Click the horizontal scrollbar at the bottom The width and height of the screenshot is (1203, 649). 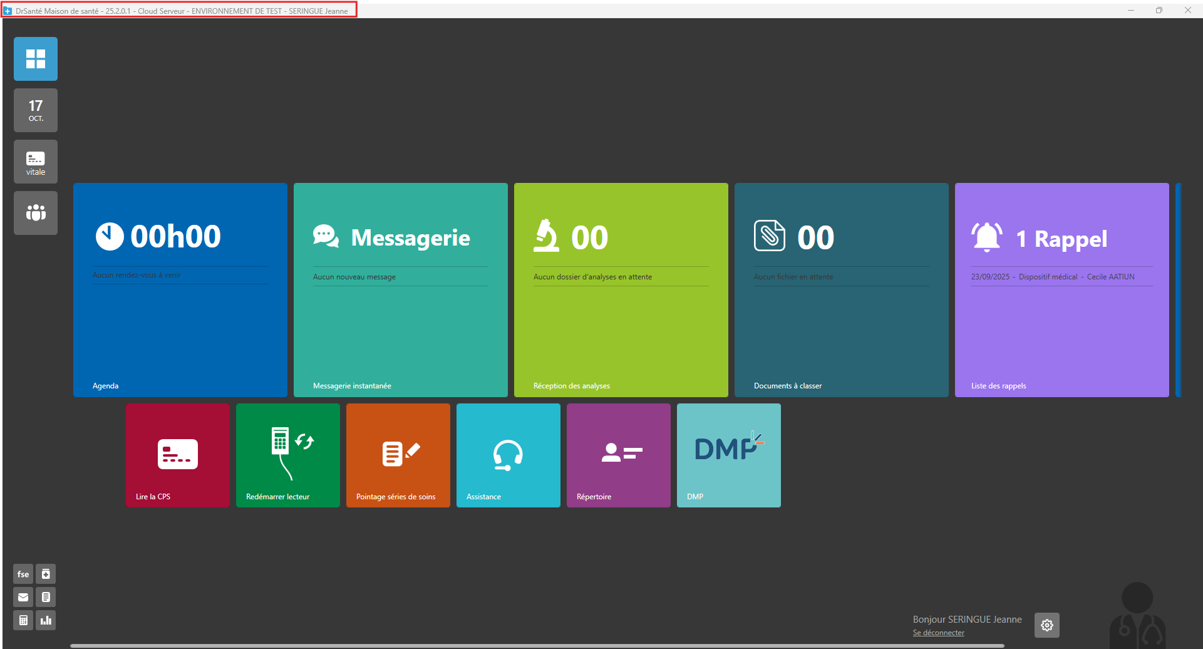click(537, 645)
